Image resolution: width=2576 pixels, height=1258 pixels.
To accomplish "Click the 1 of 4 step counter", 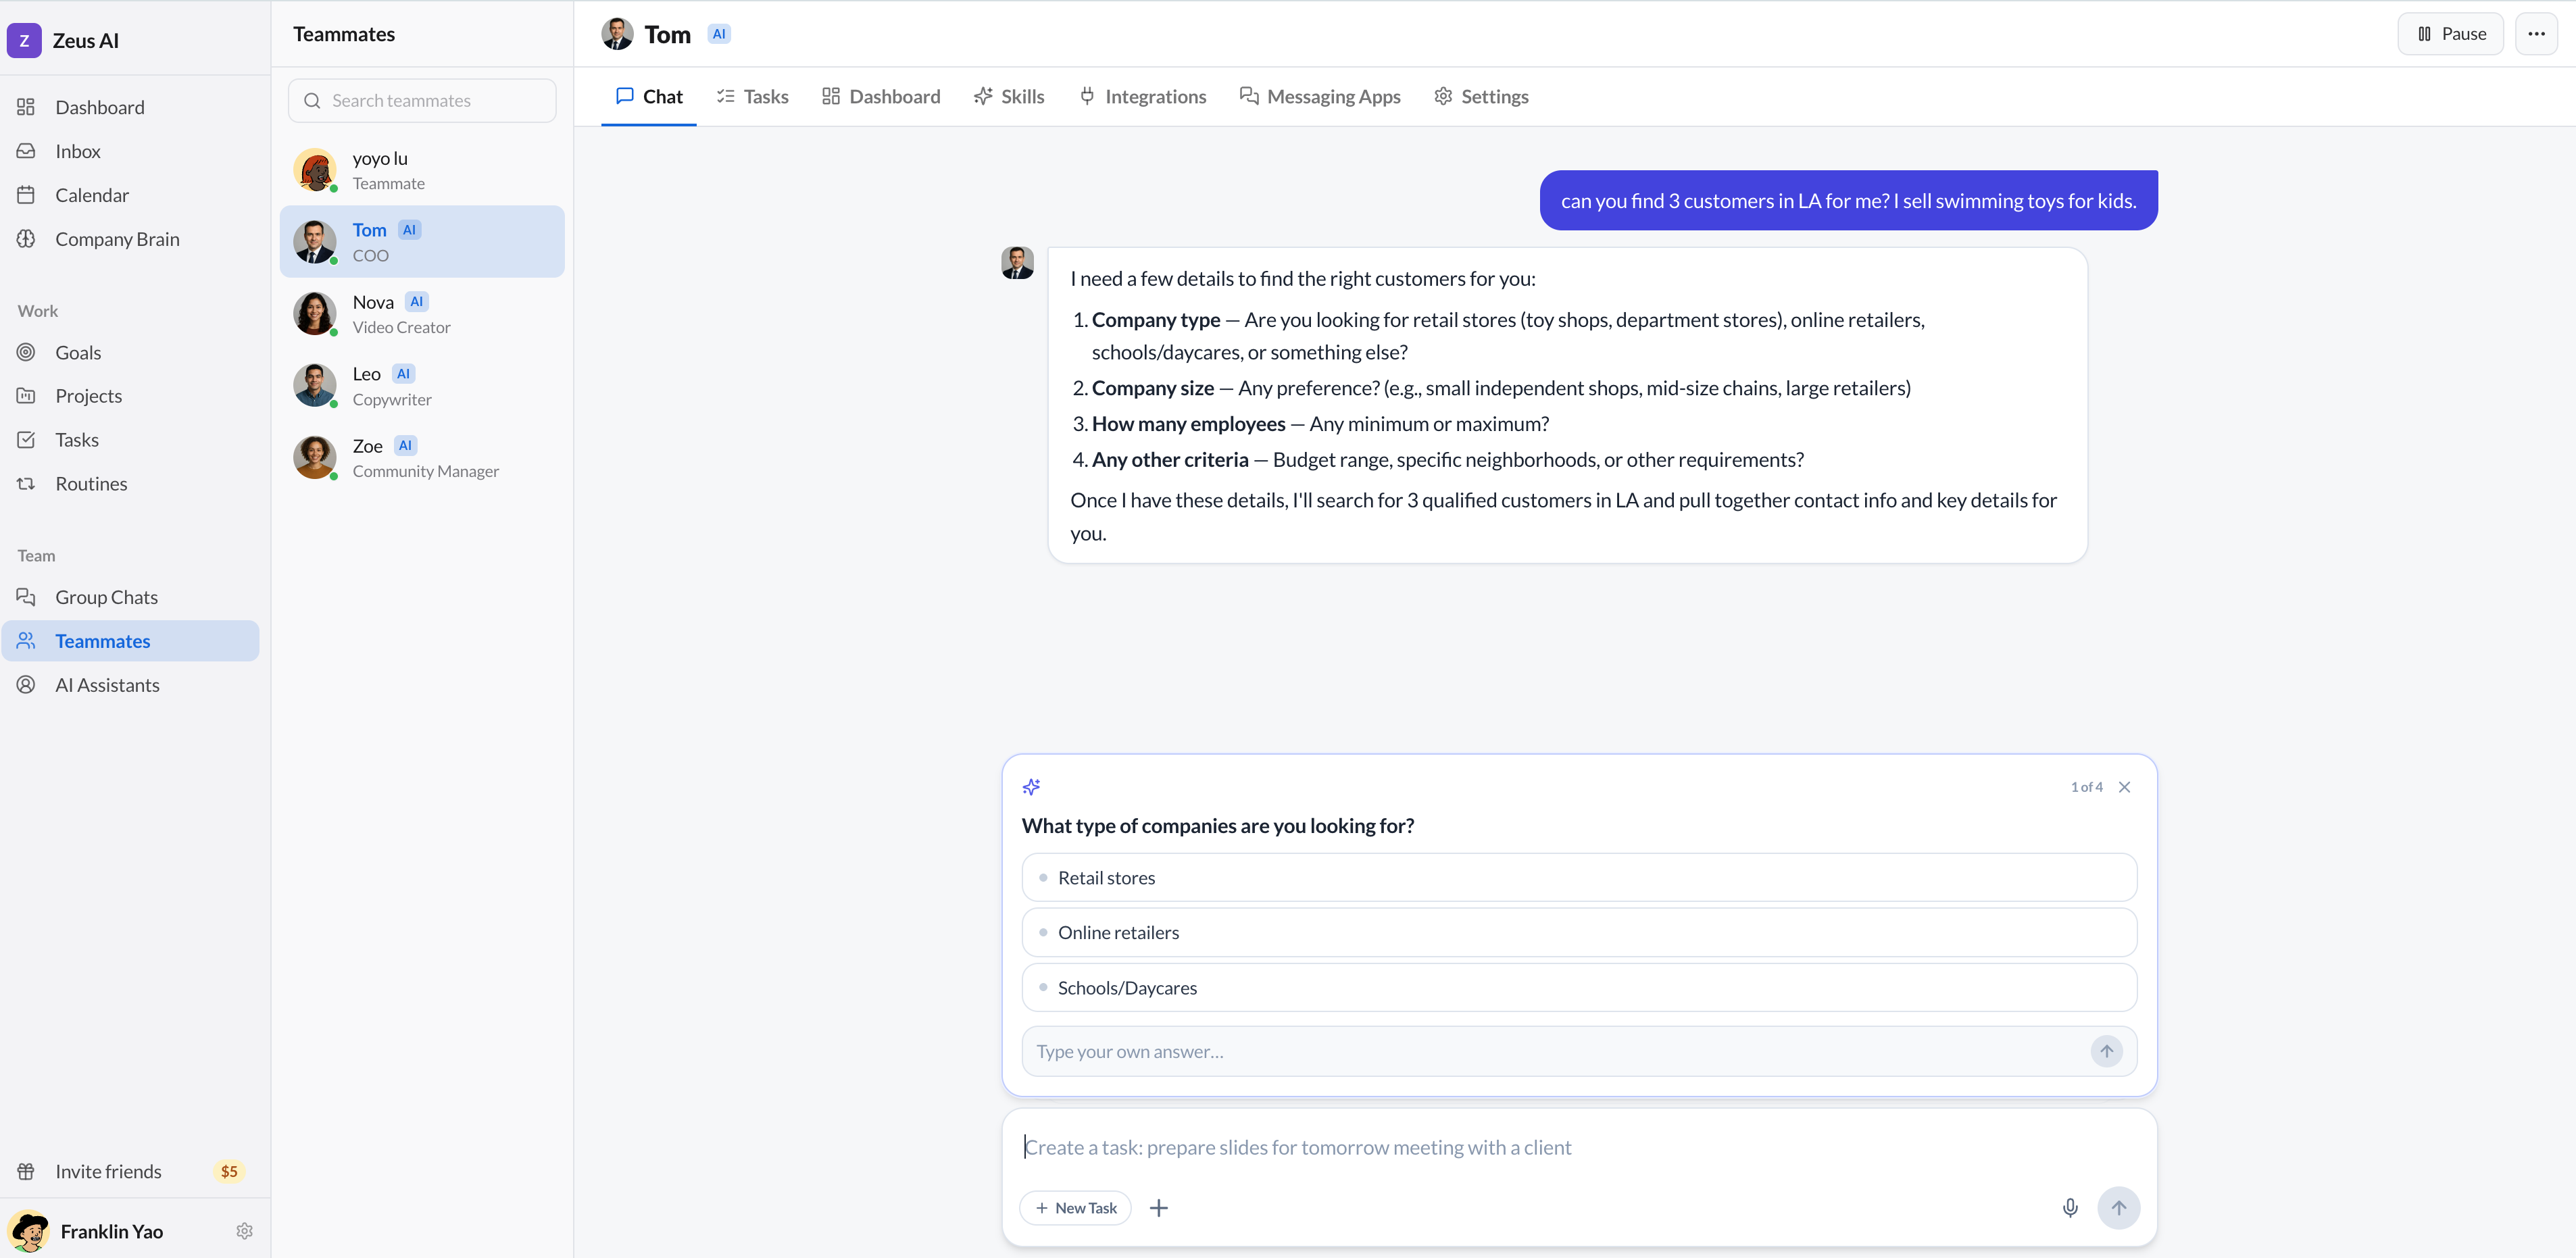I will click(x=2086, y=787).
